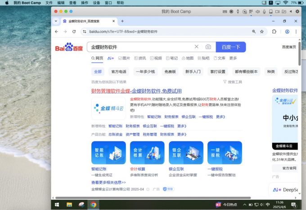This screenshot has width=306, height=210.
Task: Open the 财务管理软件金蝶 result title link
Action: tap(136, 91)
